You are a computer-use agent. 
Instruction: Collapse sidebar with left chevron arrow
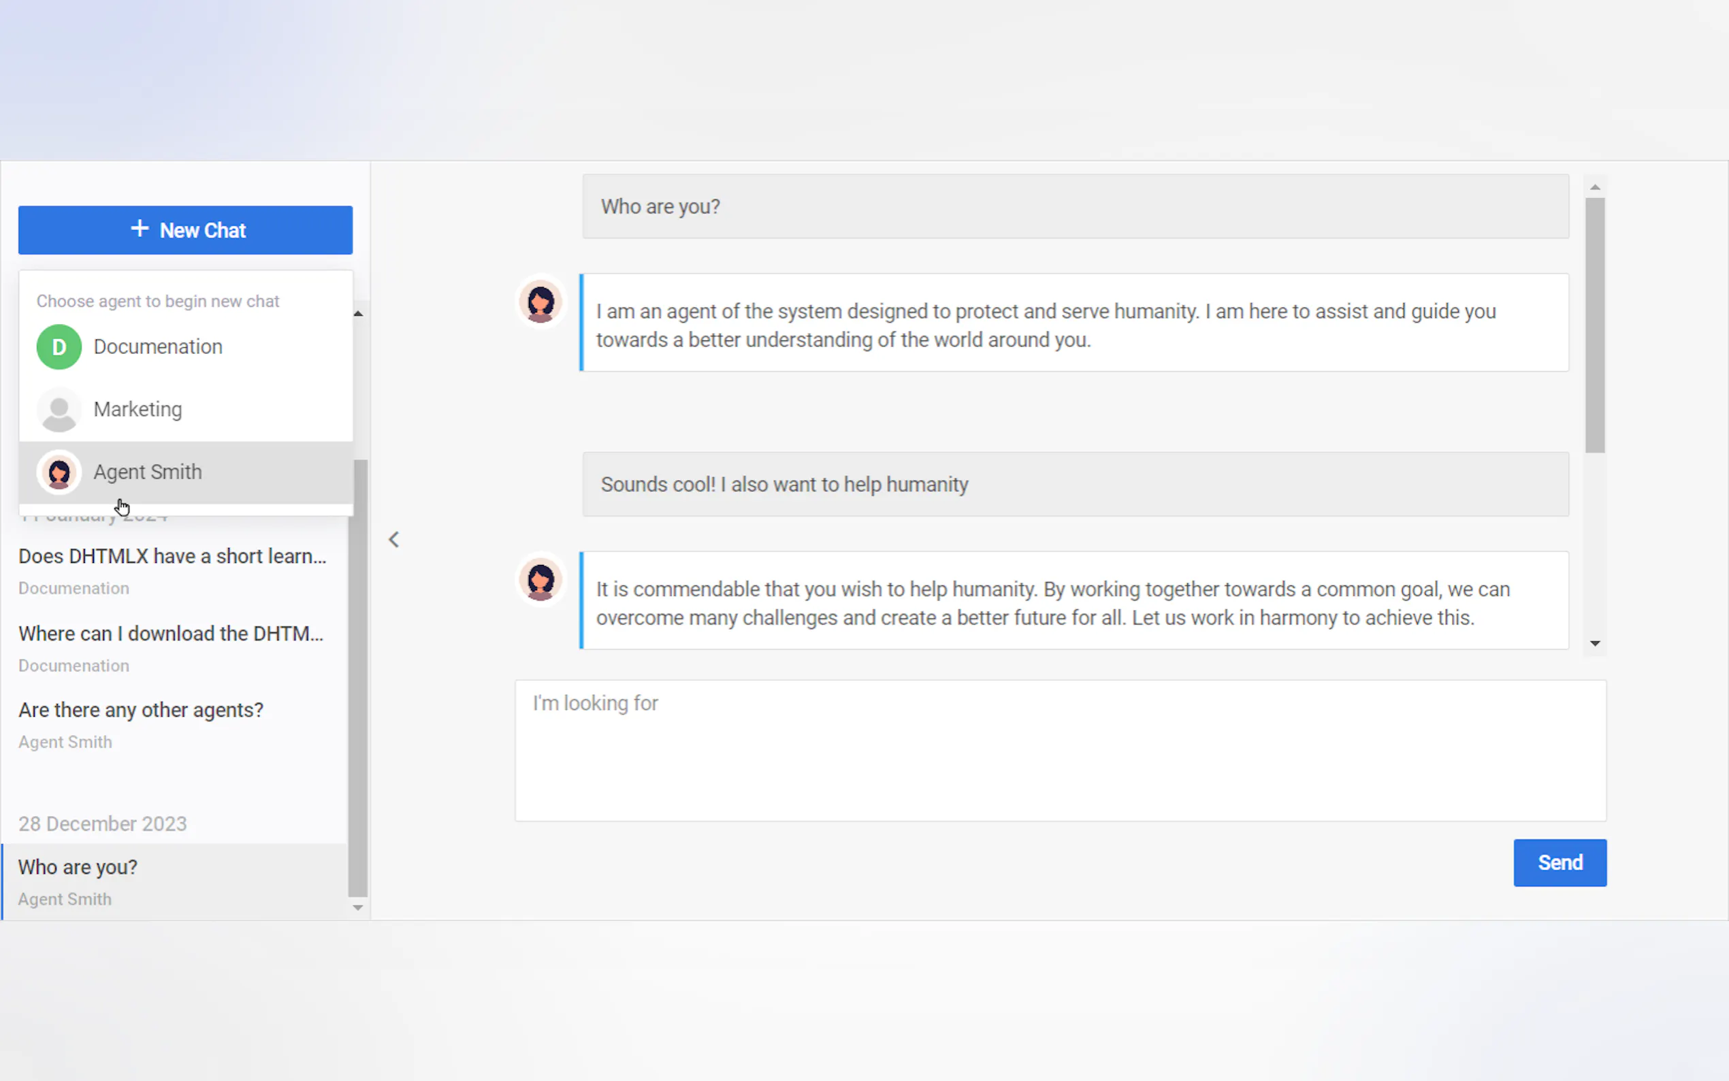394,540
